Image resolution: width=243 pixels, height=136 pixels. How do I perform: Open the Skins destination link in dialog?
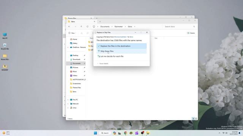[131, 37]
